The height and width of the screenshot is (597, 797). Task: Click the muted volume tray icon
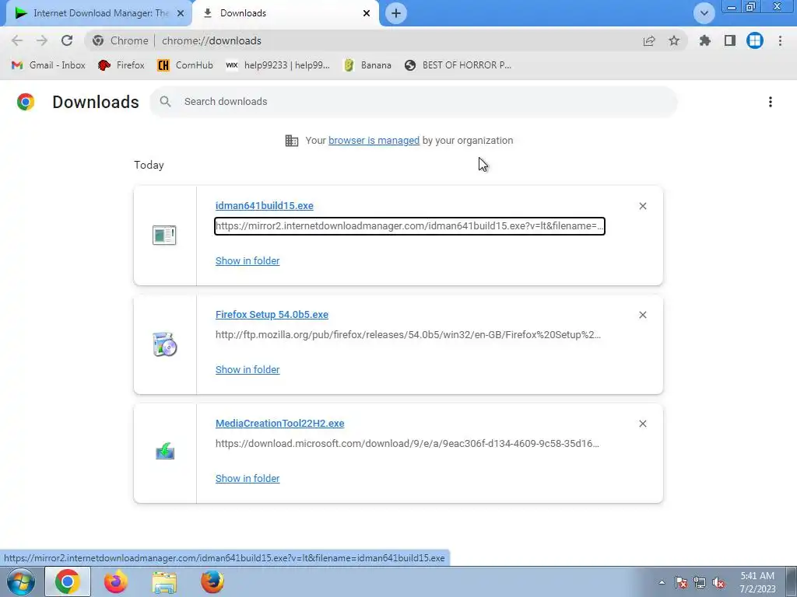(718, 582)
